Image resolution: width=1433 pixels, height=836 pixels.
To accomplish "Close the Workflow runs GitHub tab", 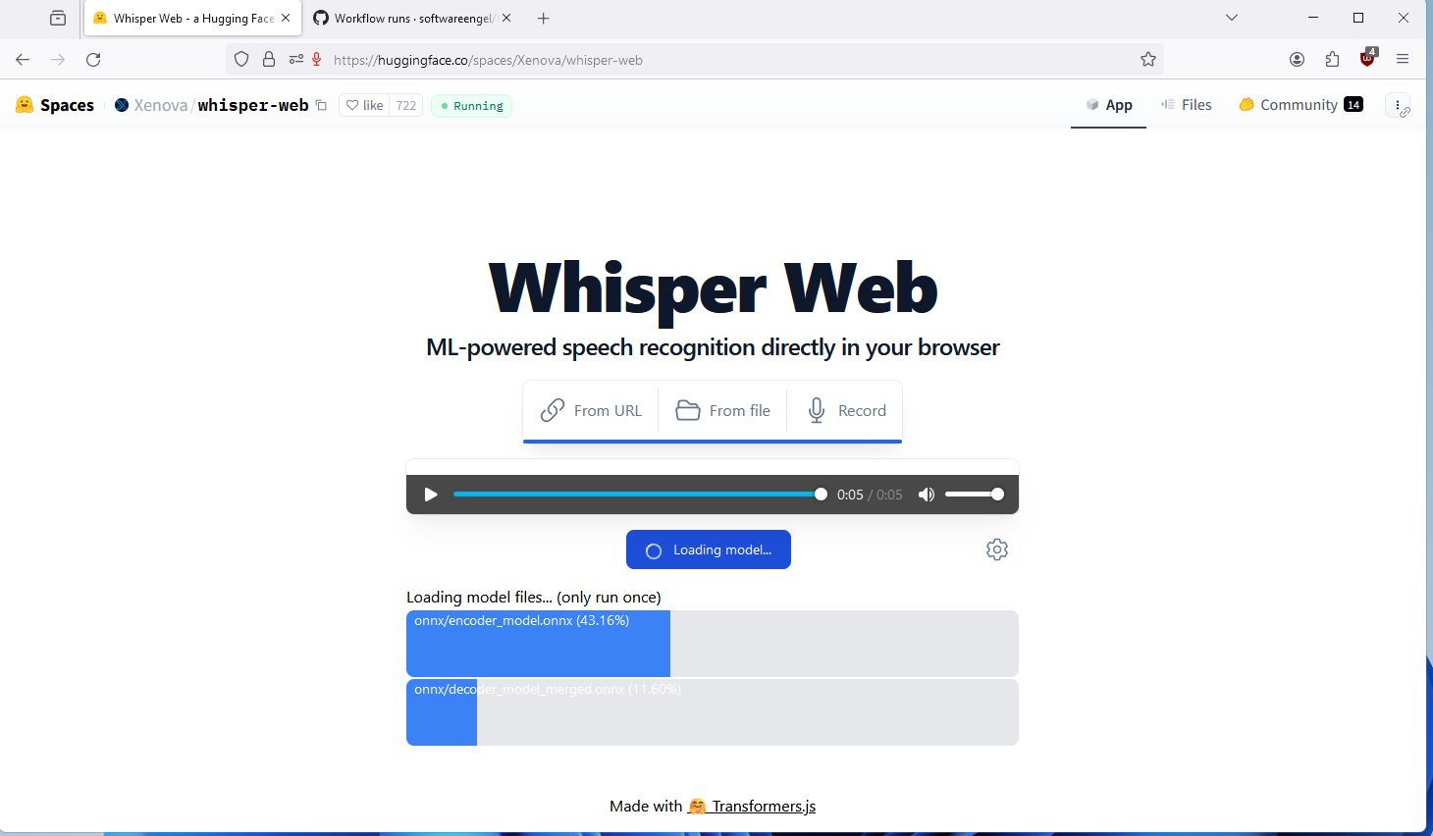I will pyautogui.click(x=506, y=18).
